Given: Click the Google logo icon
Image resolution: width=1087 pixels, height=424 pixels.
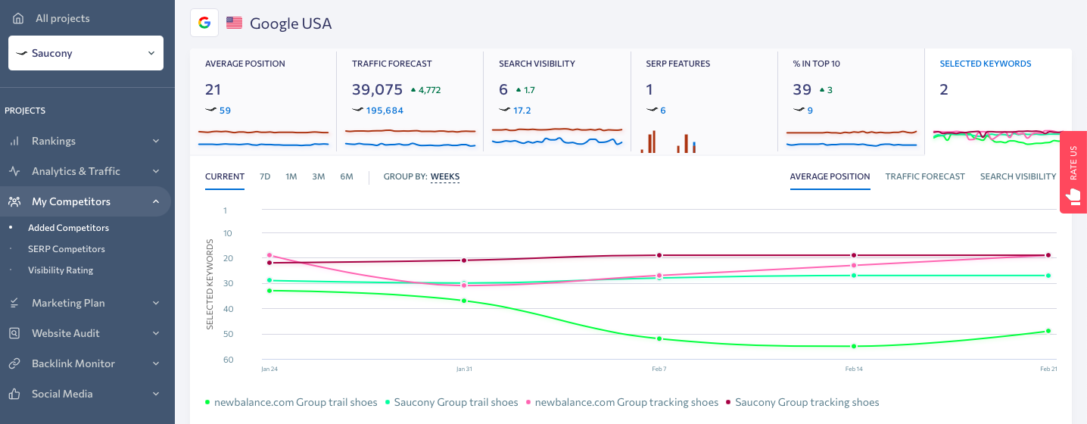Looking at the screenshot, I should tap(204, 23).
